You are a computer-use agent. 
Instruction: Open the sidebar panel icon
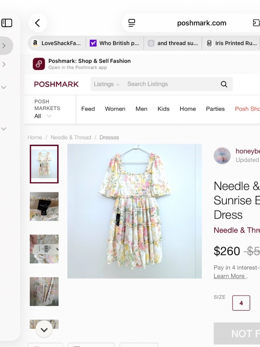pos(7,23)
